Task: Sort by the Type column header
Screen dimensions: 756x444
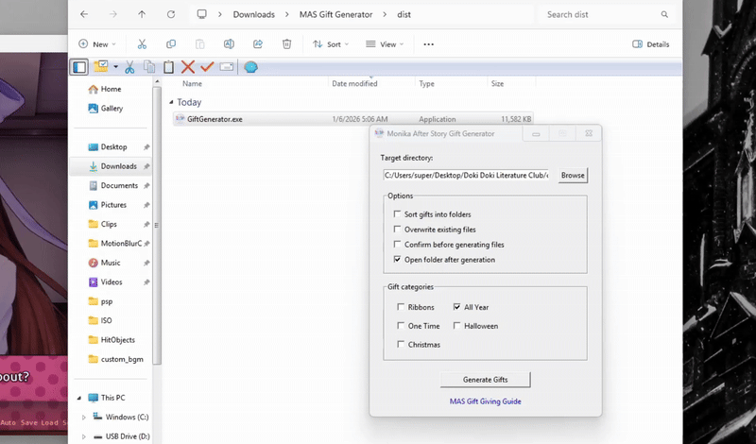Action: tap(427, 83)
